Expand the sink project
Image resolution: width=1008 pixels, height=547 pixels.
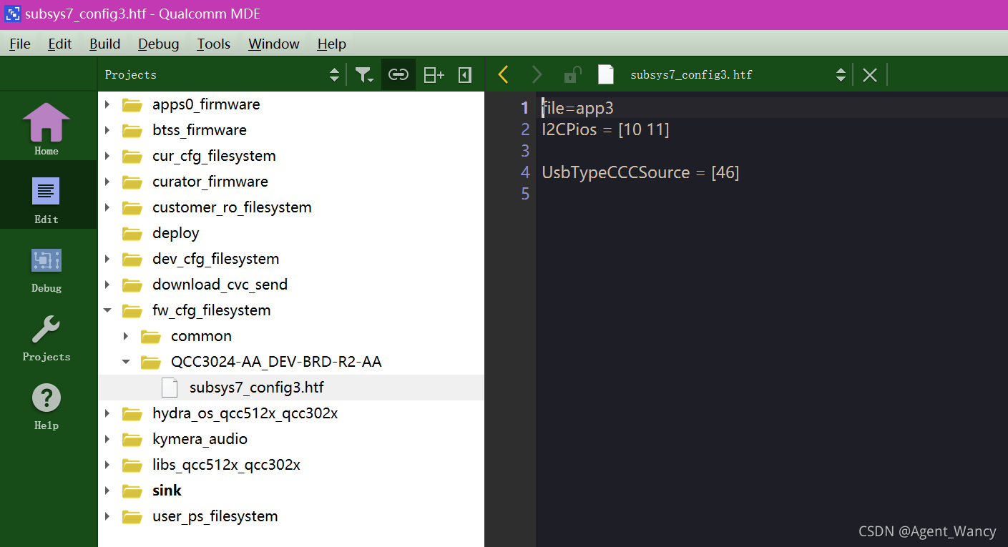(107, 491)
